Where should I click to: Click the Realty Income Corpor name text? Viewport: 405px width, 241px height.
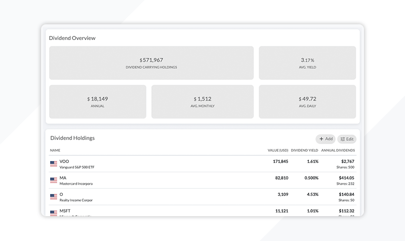coord(76,200)
